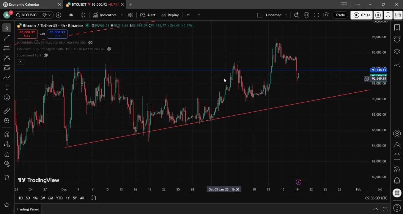Open the help center question mark

coord(397,208)
